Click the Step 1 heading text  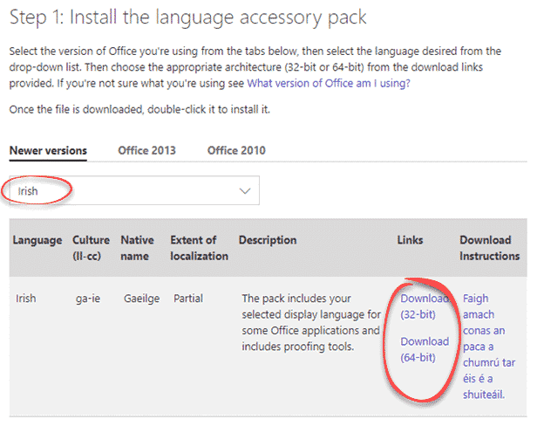pos(187,17)
